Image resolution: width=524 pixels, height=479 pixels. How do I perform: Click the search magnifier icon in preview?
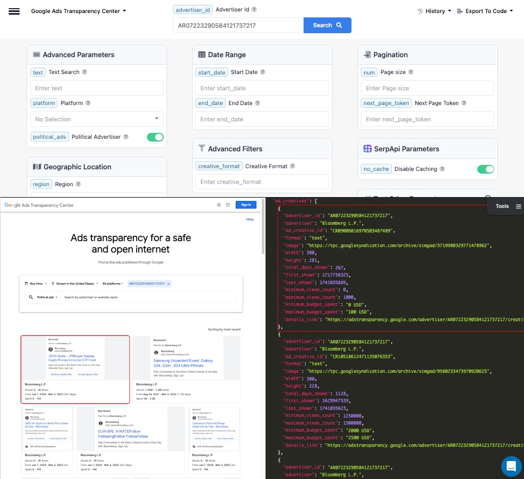[31, 297]
